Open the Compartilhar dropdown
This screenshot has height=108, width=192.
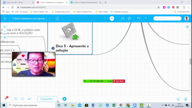coord(47,99)
